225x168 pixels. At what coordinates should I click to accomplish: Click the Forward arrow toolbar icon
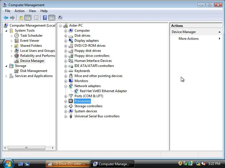click(x=12, y=18)
